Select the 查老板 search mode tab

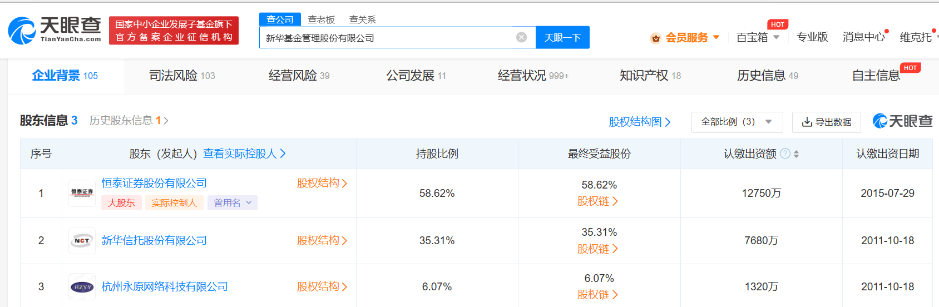pos(322,19)
